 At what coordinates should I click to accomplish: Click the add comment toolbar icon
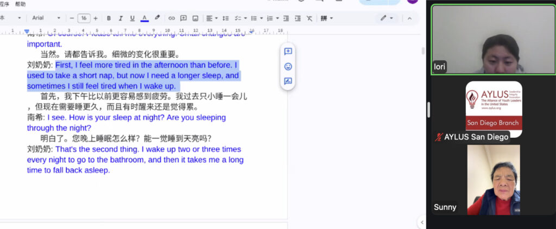184,18
